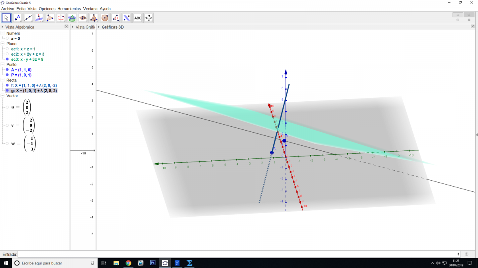Viewport: 478px width, 268px height.
Task: Select the Move arrow tool
Action: coord(6,18)
